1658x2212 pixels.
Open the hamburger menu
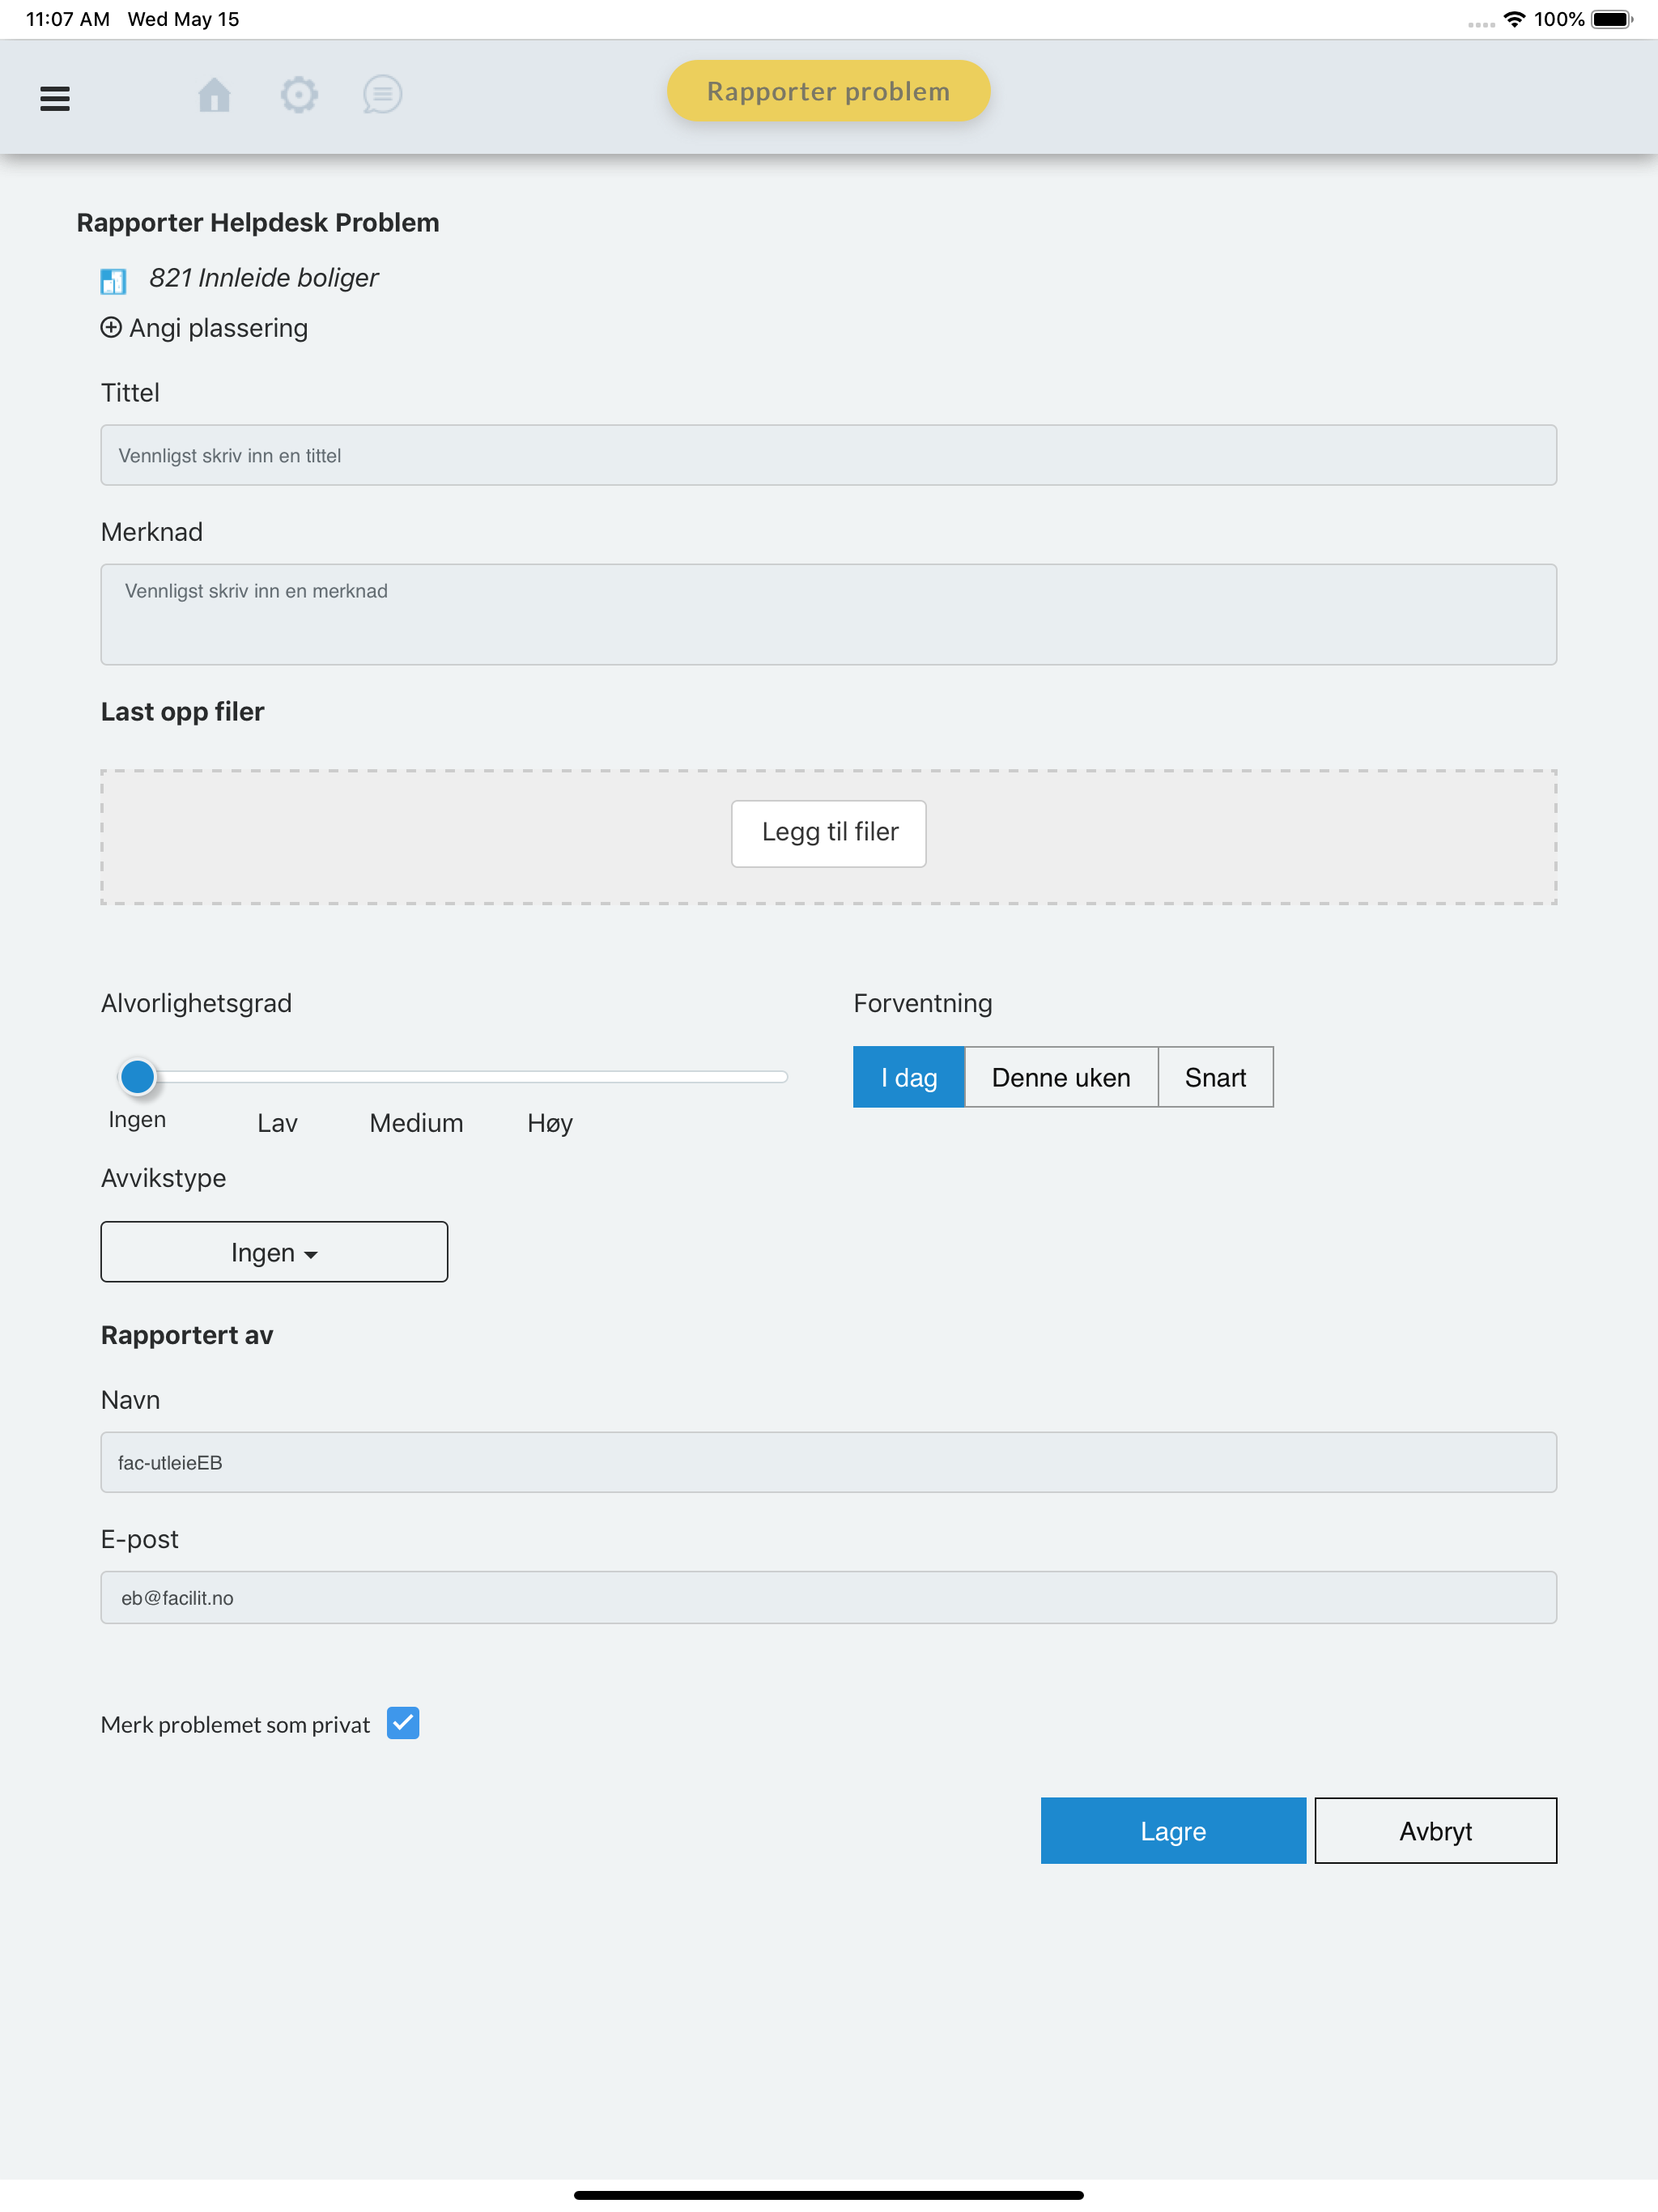[x=55, y=98]
